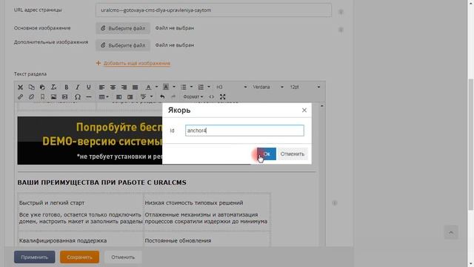The width and height of the screenshot is (474, 267).
Task: Expand the bullet list style options
Action: 191,88
